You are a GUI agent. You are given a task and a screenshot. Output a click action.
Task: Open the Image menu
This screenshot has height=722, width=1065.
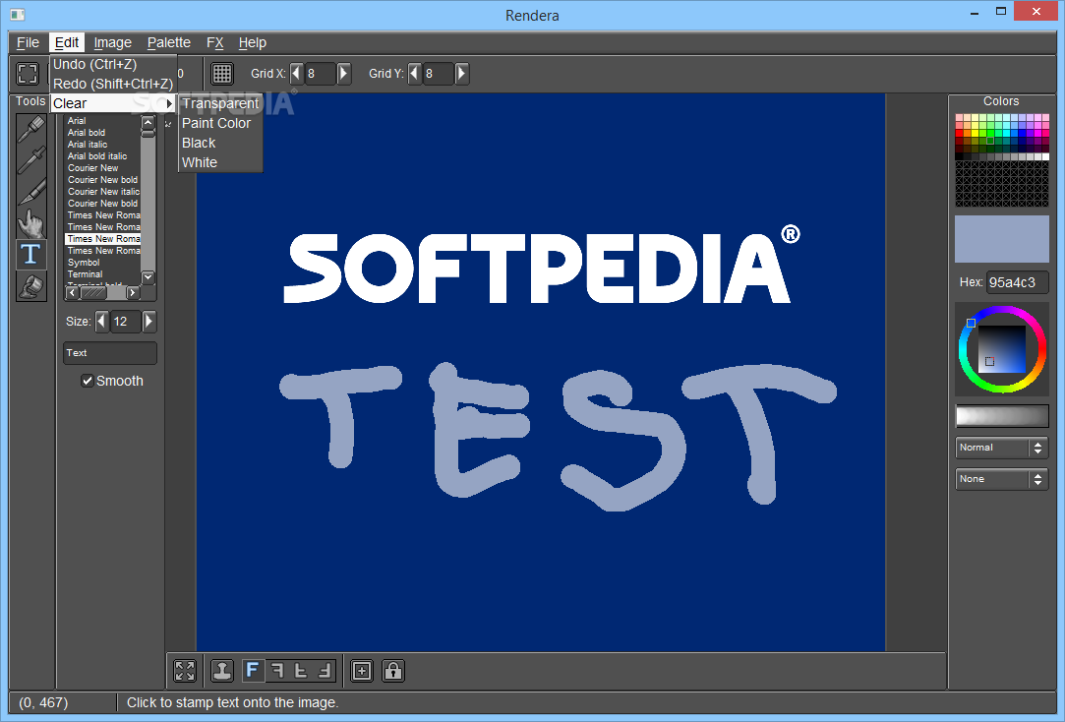tap(112, 43)
